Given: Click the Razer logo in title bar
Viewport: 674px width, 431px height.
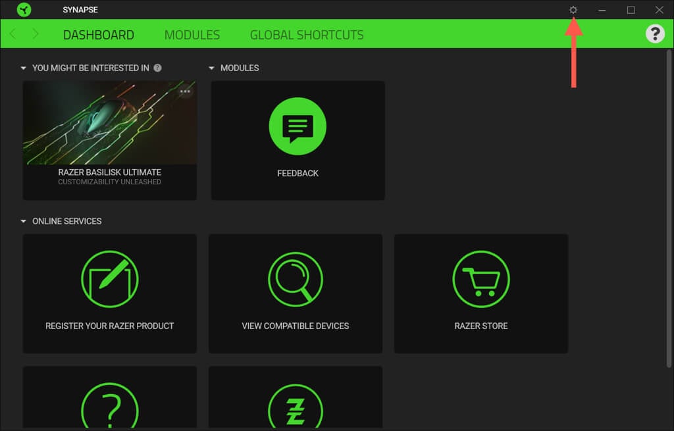Looking at the screenshot, I should click(x=24, y=9).
